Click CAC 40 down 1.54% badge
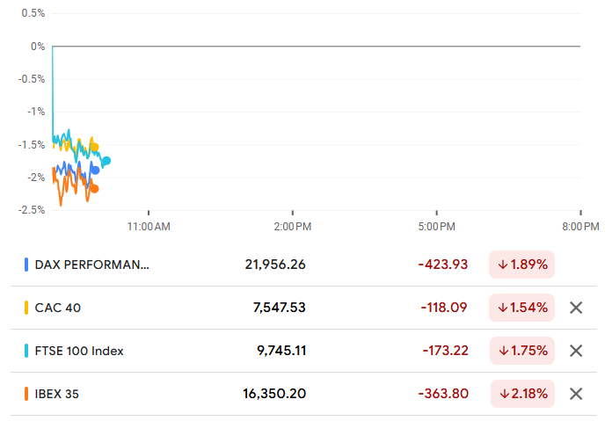 click(521, 308)
